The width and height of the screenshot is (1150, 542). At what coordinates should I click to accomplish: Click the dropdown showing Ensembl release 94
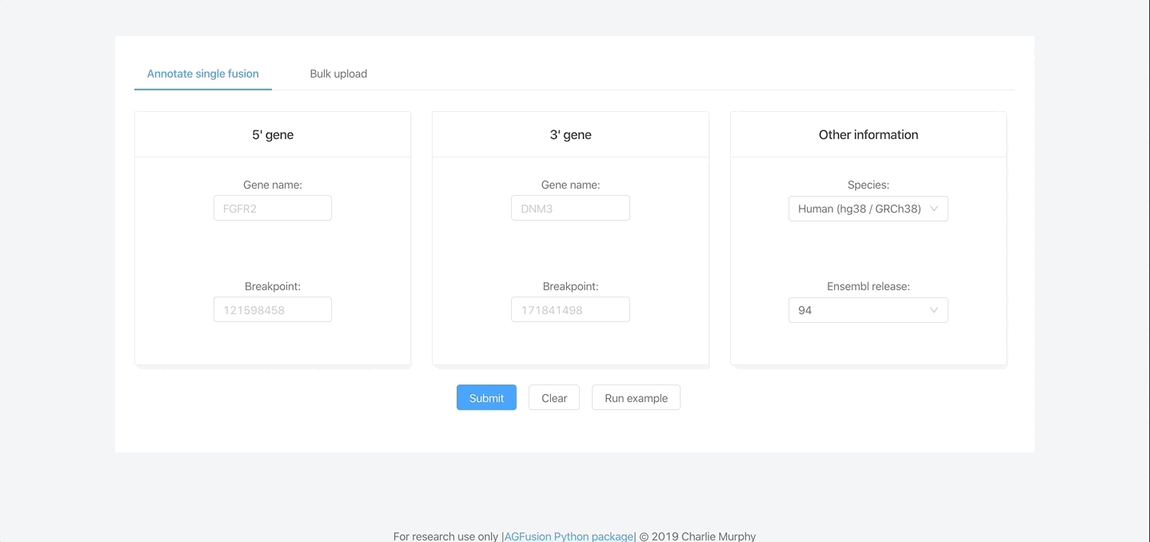pyautogui.click(x=868, y=310)
